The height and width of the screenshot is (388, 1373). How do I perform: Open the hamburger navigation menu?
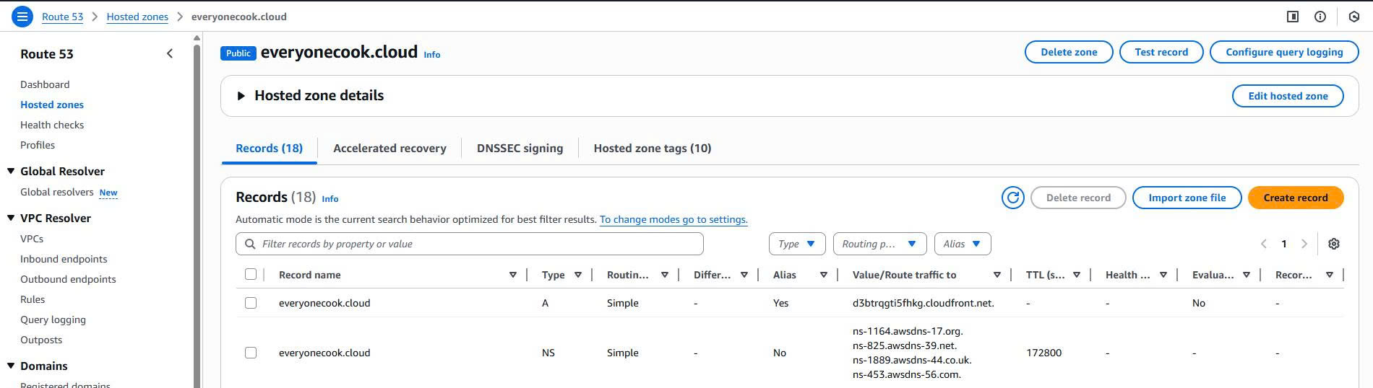coord(22,16)
